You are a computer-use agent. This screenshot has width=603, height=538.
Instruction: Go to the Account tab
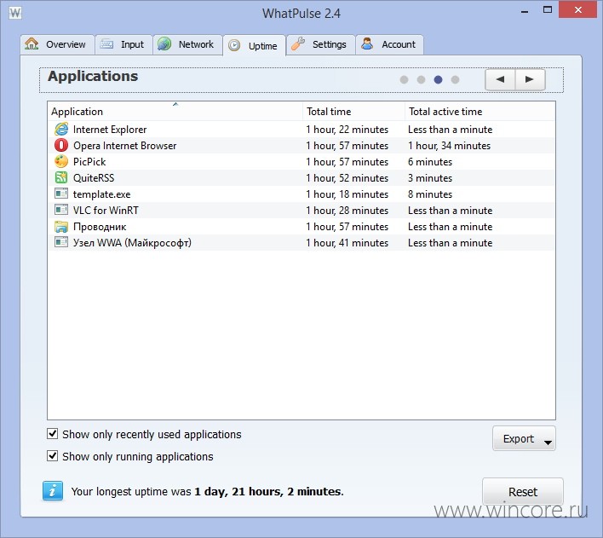pyautogui.click(x=389, y=44)
